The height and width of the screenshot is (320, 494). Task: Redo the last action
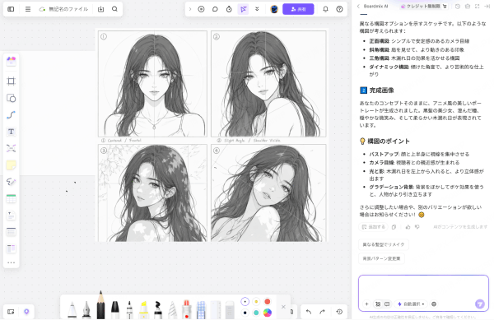pyautogui.click(x=322, y=312)
